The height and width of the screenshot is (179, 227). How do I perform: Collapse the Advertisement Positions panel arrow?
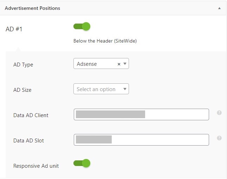[219, 8]
